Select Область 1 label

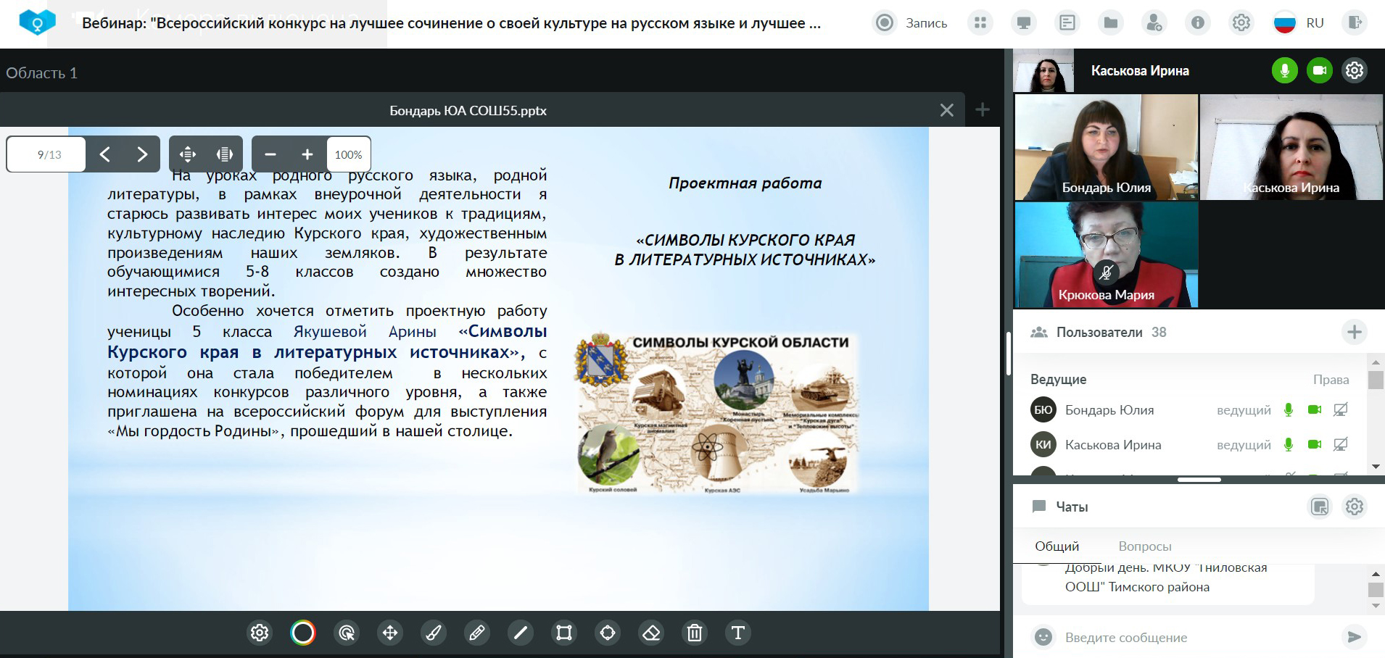pos(41,72)
